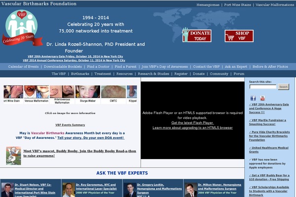Open VBF MarEle Fundraiser Smashing Success link
The image size is (296, 197).
click(267, 122)
